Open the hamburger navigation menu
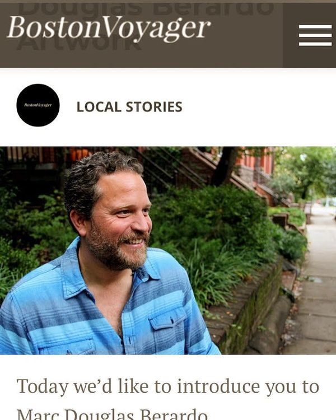Viewport: 336px width, 420px height. coord(315,35)
